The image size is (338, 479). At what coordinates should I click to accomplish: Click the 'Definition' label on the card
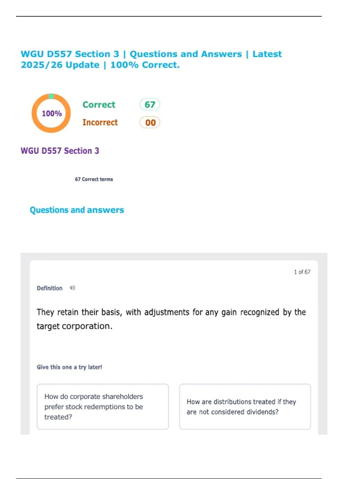[50, 288]
